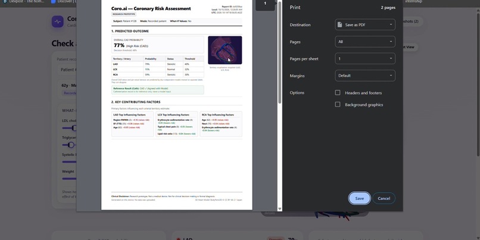The height and width of the screenshot is (240, 480).
Task: Click the Recorded badge under 62y patient
Action: coord(70,93)
